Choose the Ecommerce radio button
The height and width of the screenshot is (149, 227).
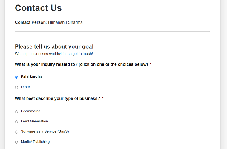16,111
